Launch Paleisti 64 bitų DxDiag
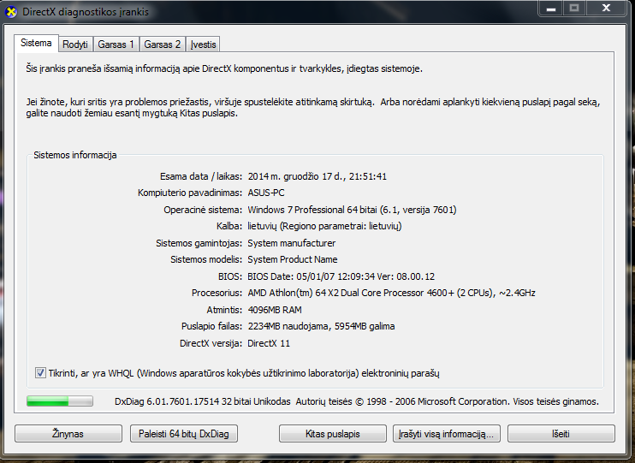 (x=183, y=433)
